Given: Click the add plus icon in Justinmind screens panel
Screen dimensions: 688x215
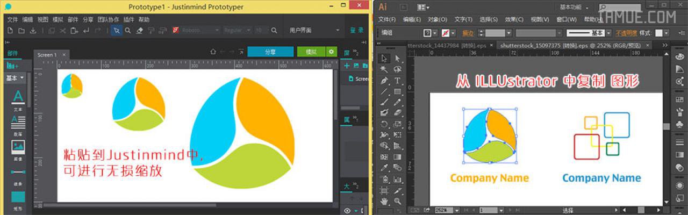Looking at the screenshot, I should [x=347, y=66].
